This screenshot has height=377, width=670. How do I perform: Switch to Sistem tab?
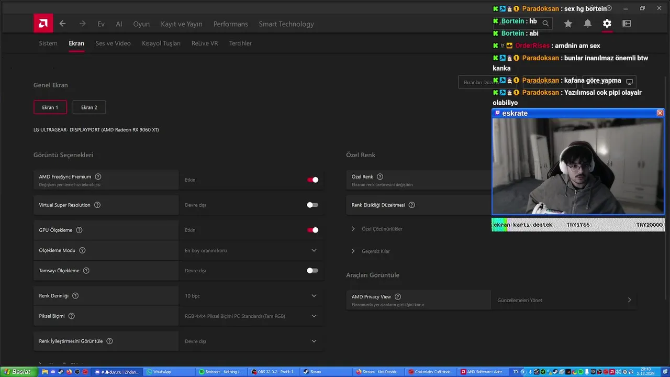[x=48, y=43]
